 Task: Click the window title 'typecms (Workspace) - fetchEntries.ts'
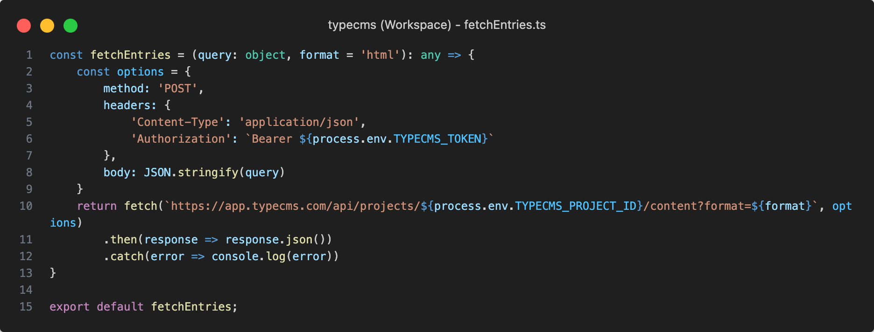coord(437,25)
